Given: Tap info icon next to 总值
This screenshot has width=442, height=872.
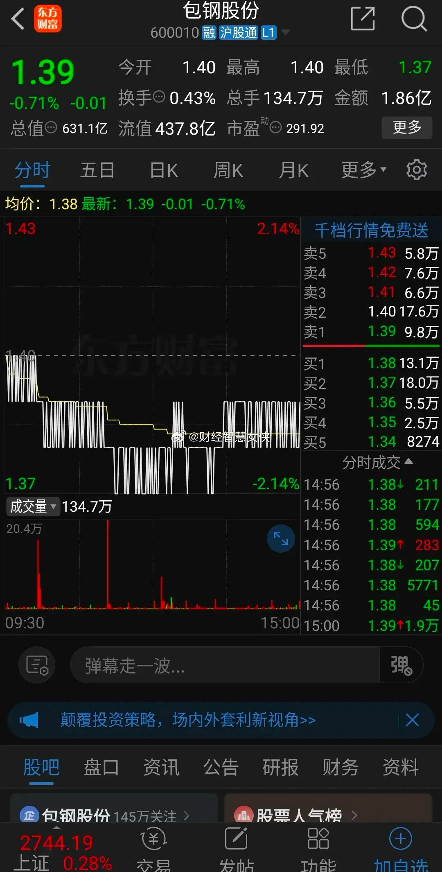Looking at the screenshot, I should (x=51, y=127).
